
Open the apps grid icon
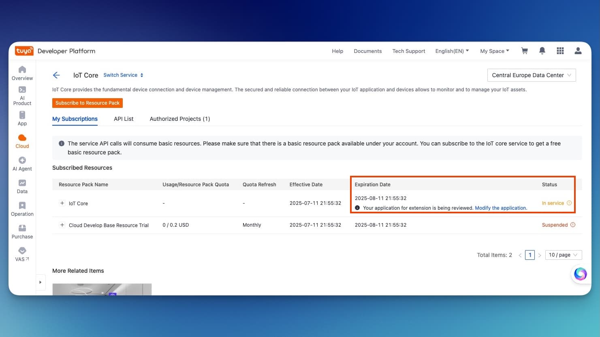click(x=560, y=51)
